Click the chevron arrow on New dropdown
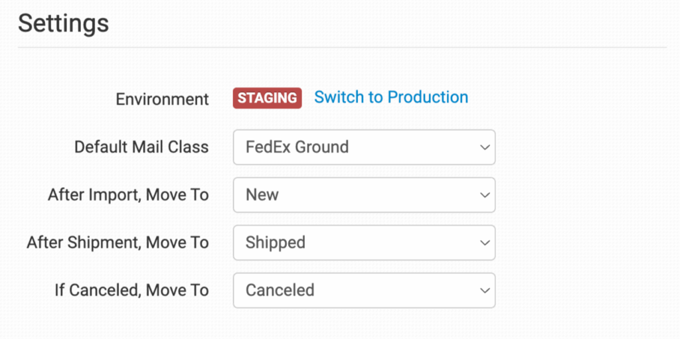680x339 pixels. point(484,195)
